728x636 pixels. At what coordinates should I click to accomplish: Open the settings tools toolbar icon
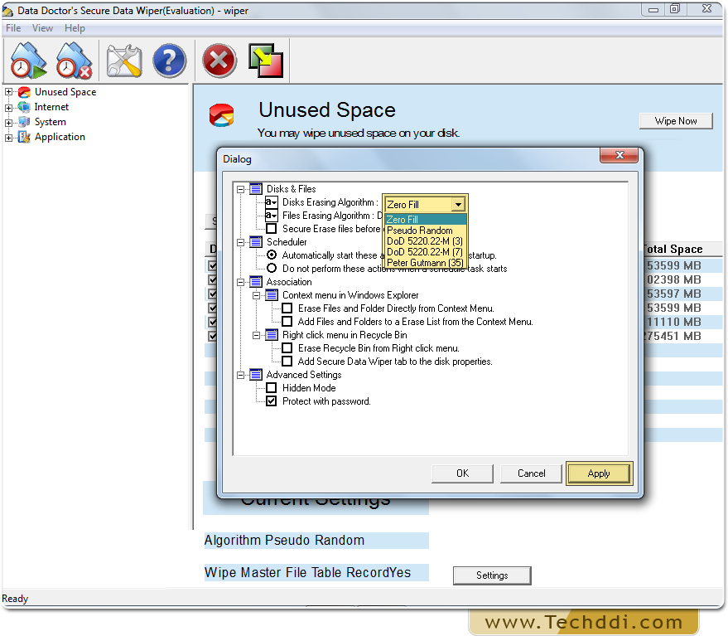pyautogui.click(x=124, y=61)
